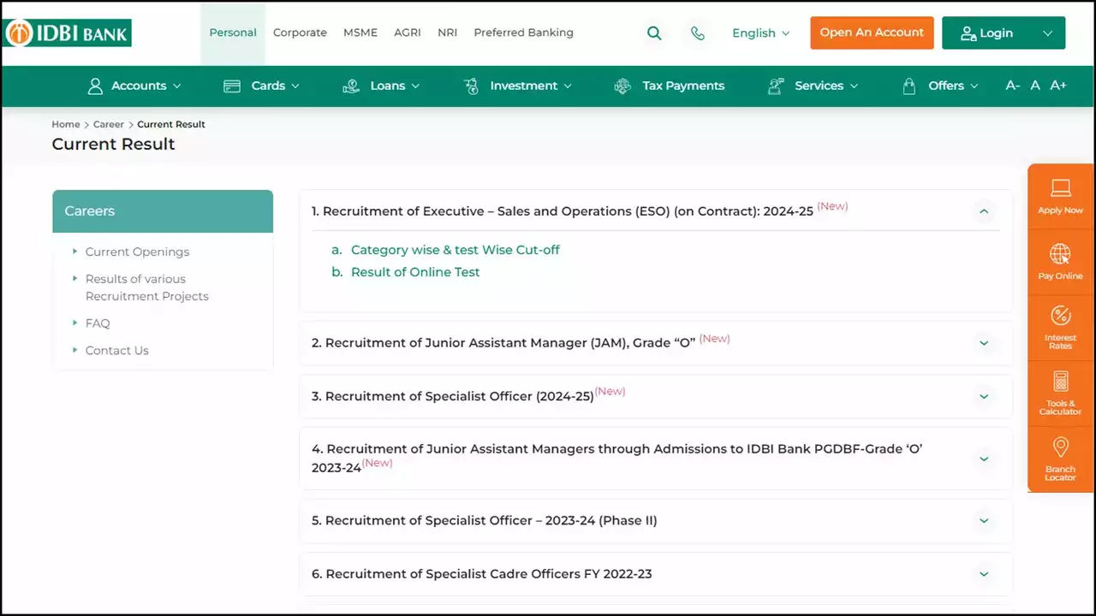Open Interest Rates sidebar icon
This screenshot has width=1096, height=616.
(1061, 316)
